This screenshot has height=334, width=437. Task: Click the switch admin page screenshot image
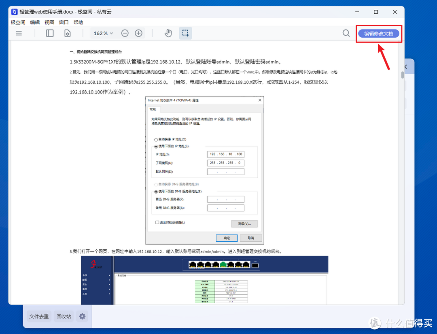(205, 280)
